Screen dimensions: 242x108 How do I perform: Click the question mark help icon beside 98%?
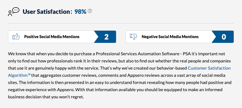click(90, 11)
